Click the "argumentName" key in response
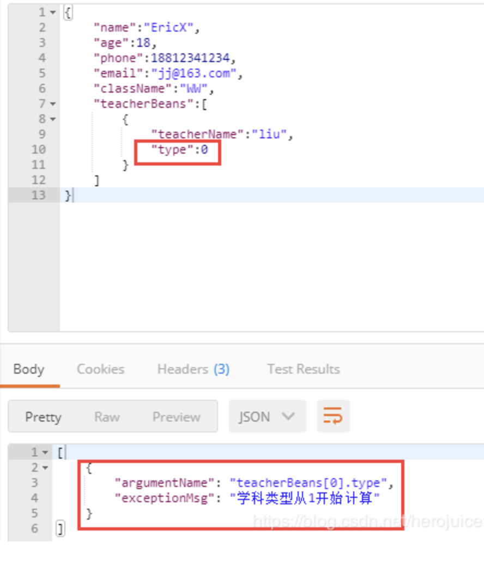The height and width of the screenshot is (561, 484). pos(164,483)
